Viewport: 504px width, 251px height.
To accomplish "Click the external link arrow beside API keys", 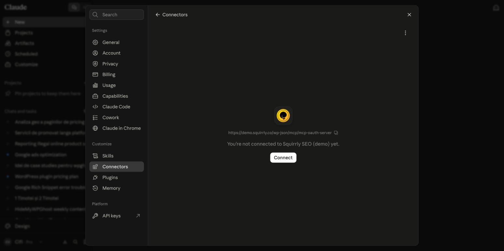I will [138, 216].
